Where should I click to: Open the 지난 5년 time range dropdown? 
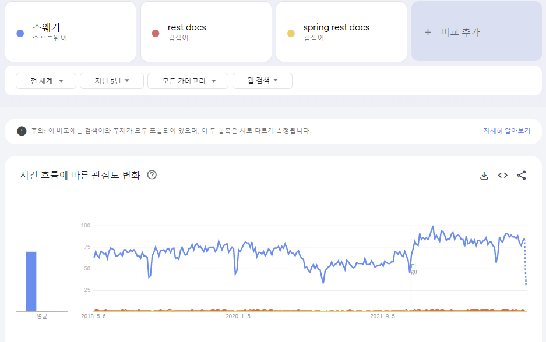(x=111, y=81)
